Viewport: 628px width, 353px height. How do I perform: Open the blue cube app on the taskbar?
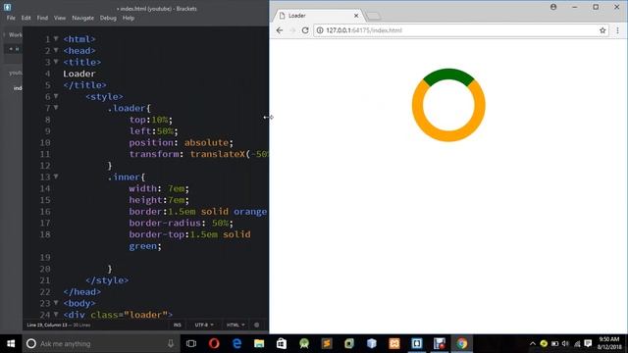[x=372, y=343]
